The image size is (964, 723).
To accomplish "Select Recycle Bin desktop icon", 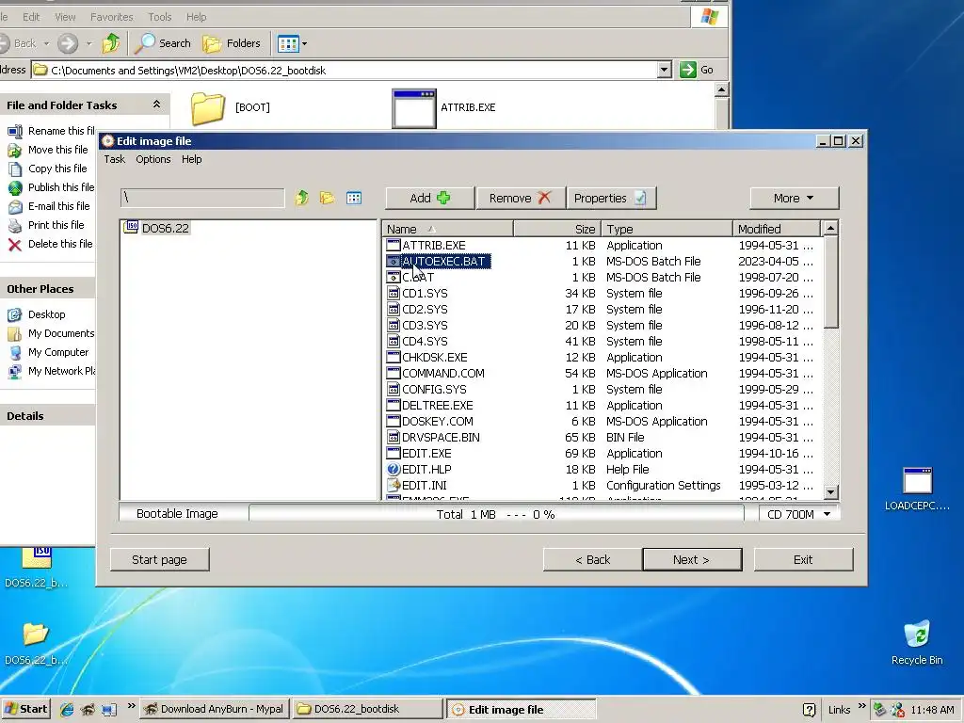I will (x=917, y=642).
